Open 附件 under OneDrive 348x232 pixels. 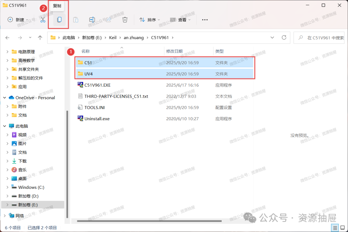coord(23,107)
